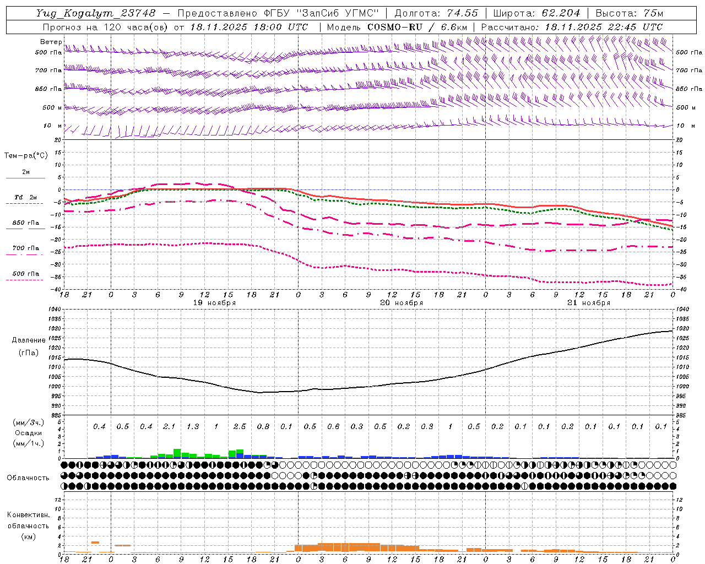Image resolution: width=705 pixels, height=564 pixels.
Task: Click the 2м temperature legend entry
Action: 26,172
